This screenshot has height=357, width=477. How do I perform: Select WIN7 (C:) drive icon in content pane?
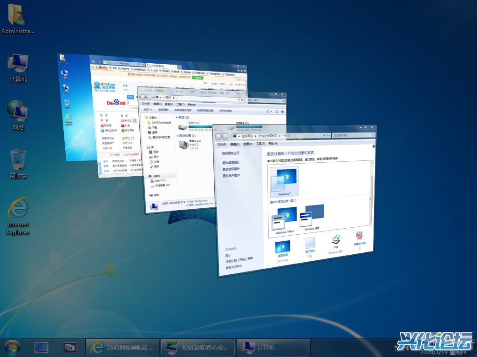pos(183,127)
